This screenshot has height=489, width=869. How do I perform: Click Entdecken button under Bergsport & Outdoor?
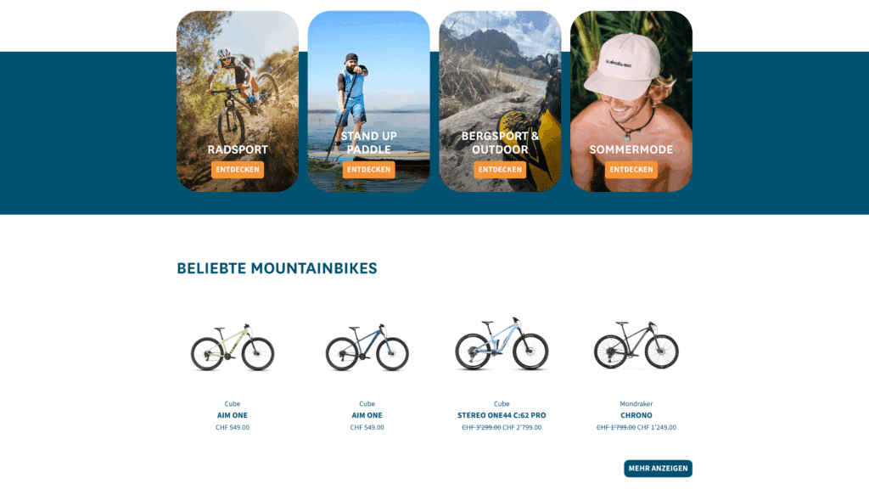coord(500,170)
